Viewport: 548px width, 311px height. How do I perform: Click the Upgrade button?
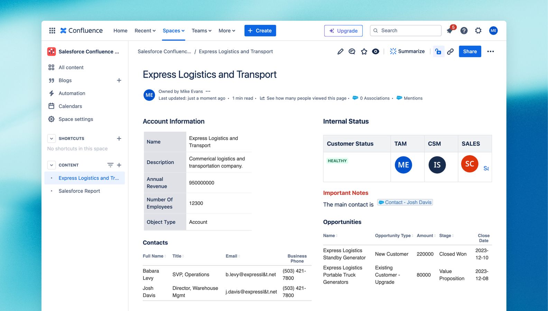(x=343, y=30)
